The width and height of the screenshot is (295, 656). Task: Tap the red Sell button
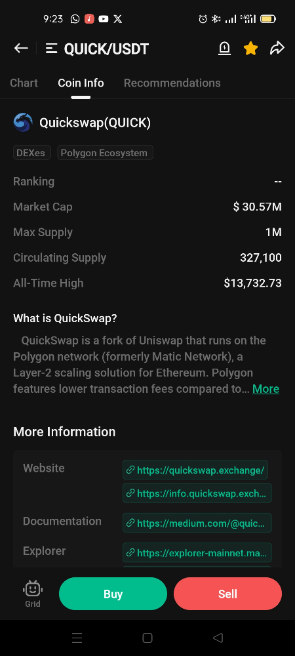pyautogui.click(x=227, y=594)
